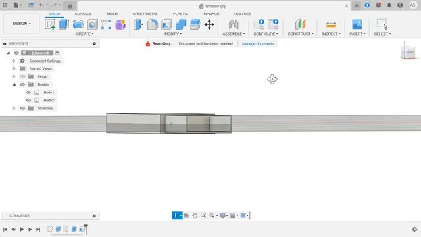
Task: Switch to the PLASTIC tab
Action: click(x=180, y=14)
